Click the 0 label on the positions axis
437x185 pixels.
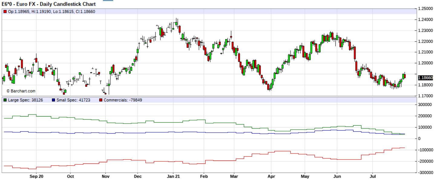pos(419,139)
